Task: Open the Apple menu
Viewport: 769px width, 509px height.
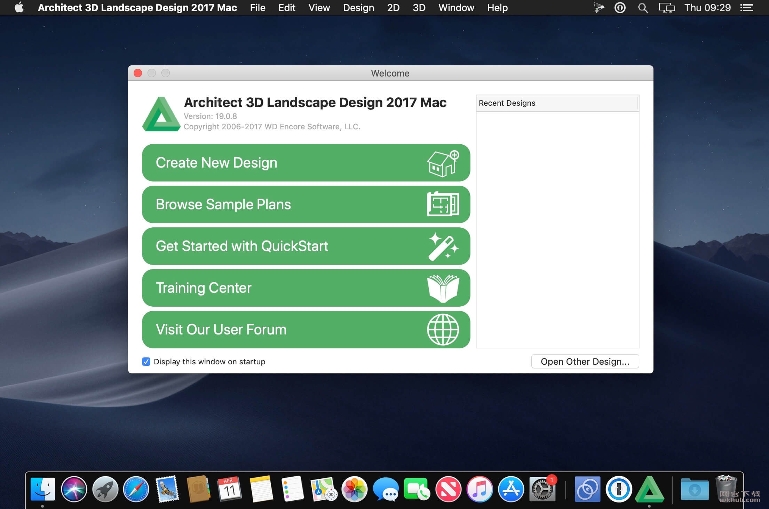Action: click(19, 7)
